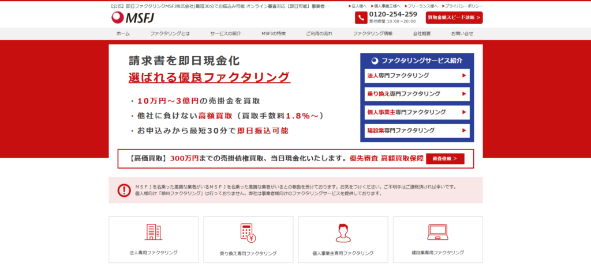Go to the 会社概要 menu item
591x271 pixels.
pos(422,33)
